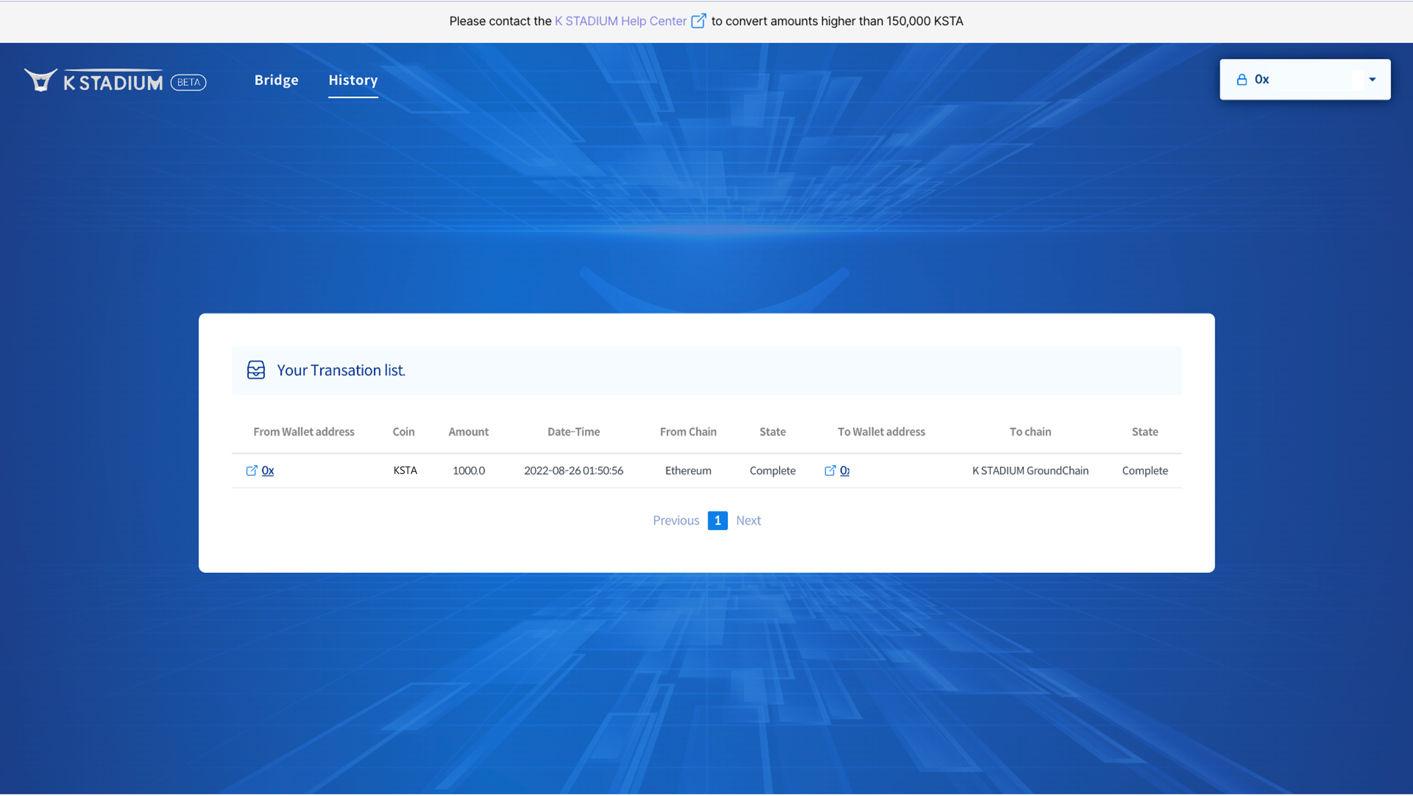
Task: Switch to the Bridge tab
Action: point(276,80)
